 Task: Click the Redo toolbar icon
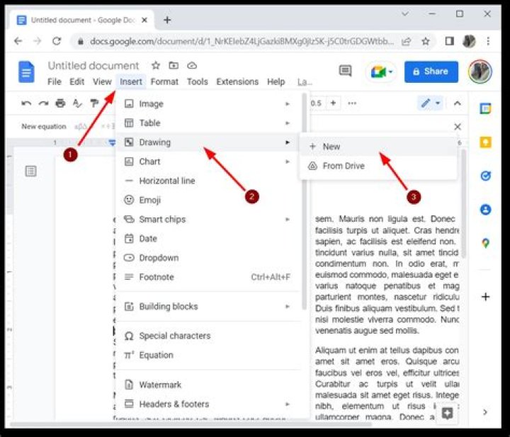[x=43, y=103]
